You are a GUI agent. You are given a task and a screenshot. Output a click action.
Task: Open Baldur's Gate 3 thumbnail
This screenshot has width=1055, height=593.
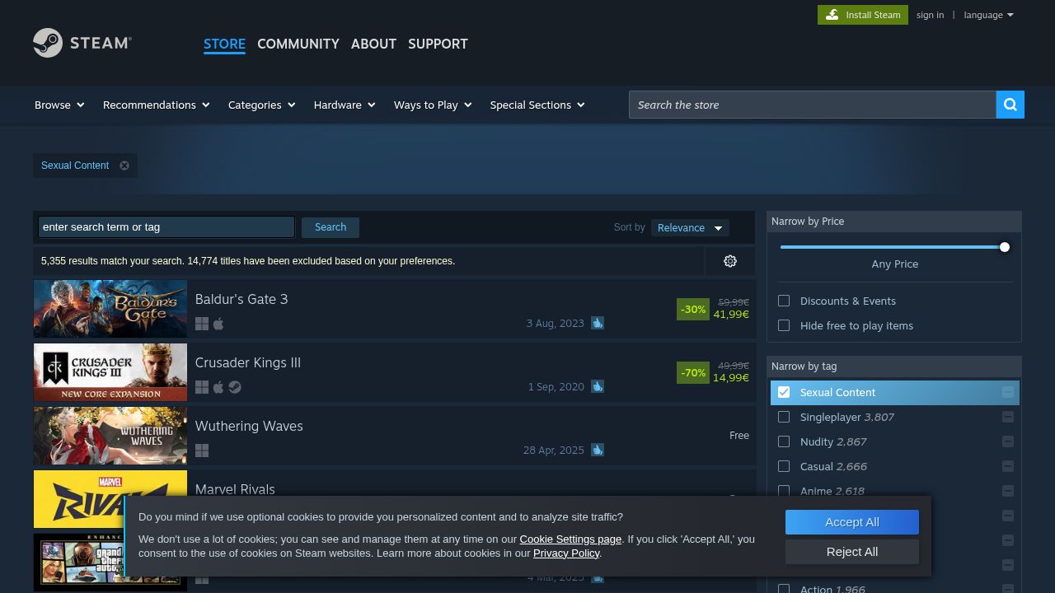coord(110,309)
